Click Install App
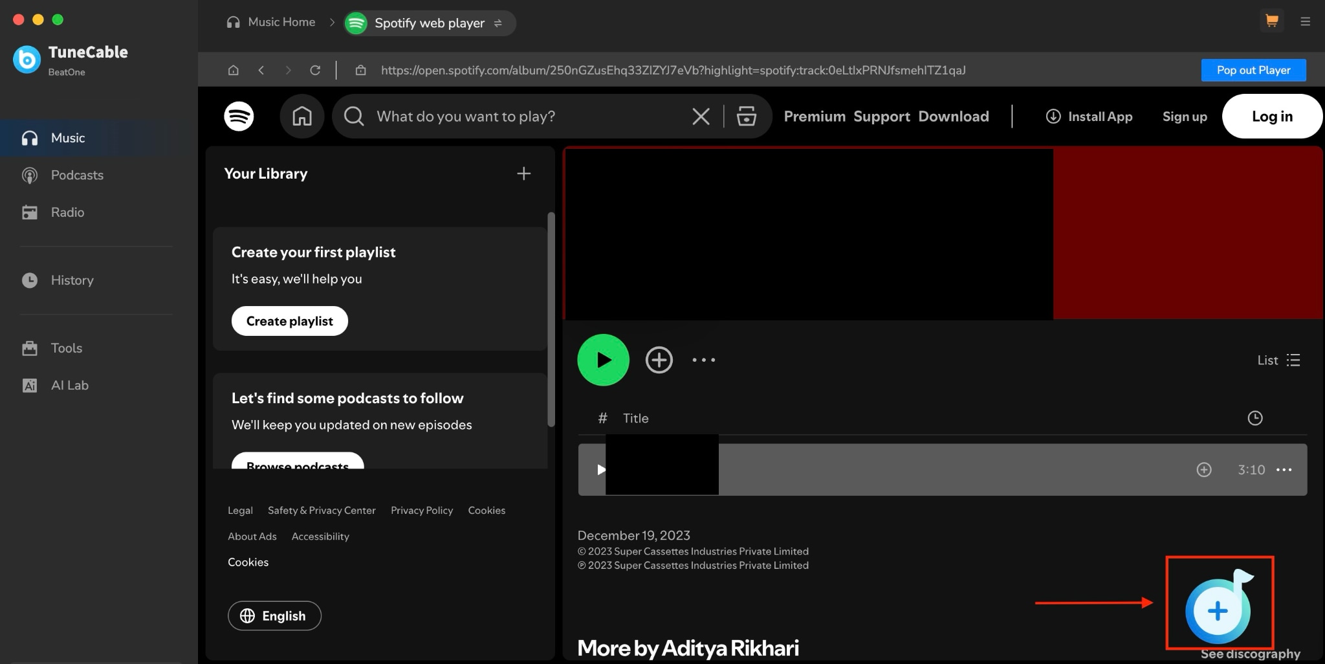Image resolution: width=1325 pixels, height=664 pixels. point(1089,116)
